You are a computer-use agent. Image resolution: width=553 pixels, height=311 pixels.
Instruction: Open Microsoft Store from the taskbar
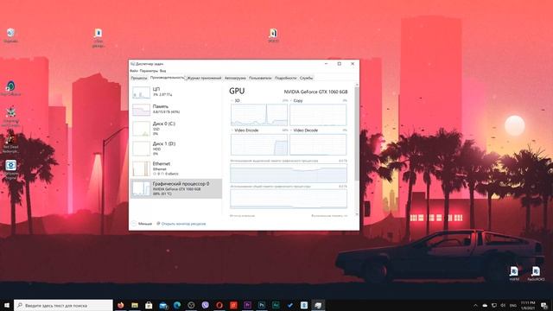pyautogui.click(x=149, y=305)
